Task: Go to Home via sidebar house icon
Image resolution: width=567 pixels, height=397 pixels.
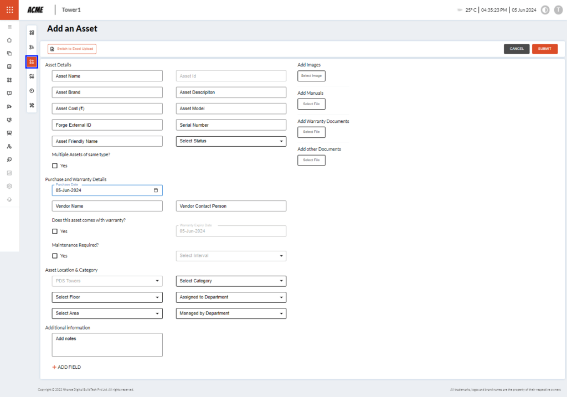Action: 9,40
